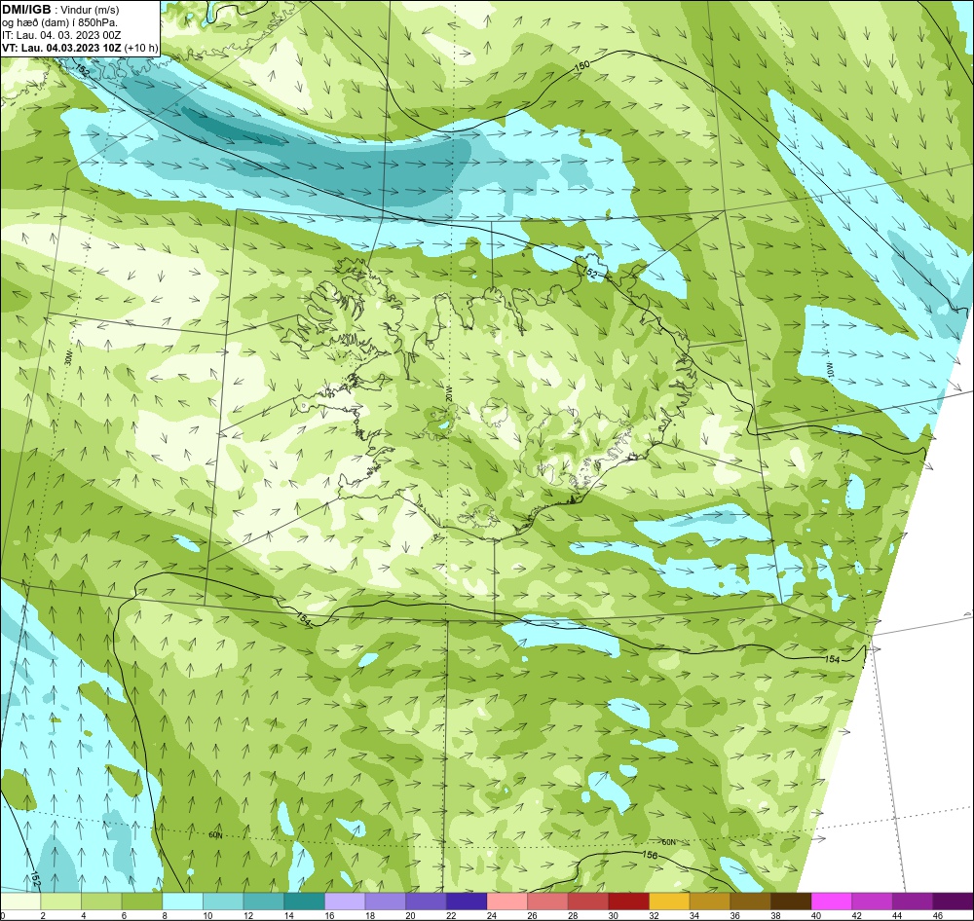
Task: Click the 30–32 m/s dark red legend swatch
Action: point(629,902)
